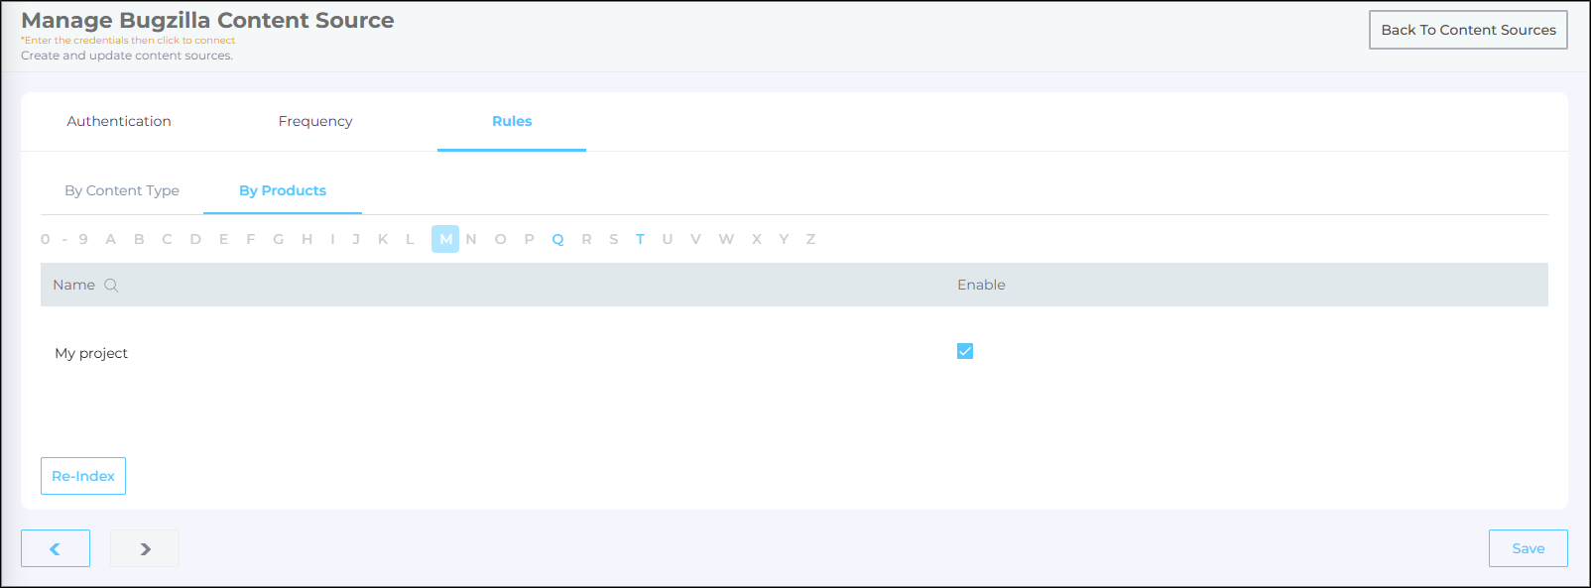
Task: Filter products by letter Q
Action: (557, 239)
